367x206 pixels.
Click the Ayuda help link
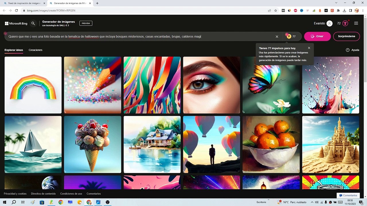pyautogui.click(x=353, y=50)
